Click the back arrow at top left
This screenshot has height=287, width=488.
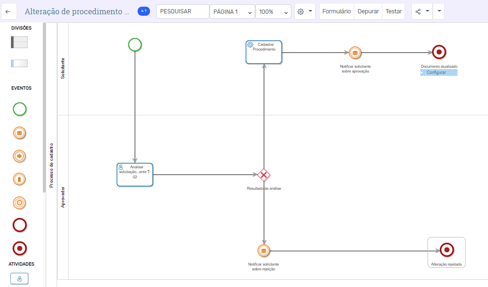(x=9, y=10)
